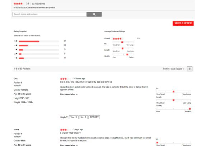Filter reviews by 2 star row
The image size is (224, 146).
coord(39,54)
